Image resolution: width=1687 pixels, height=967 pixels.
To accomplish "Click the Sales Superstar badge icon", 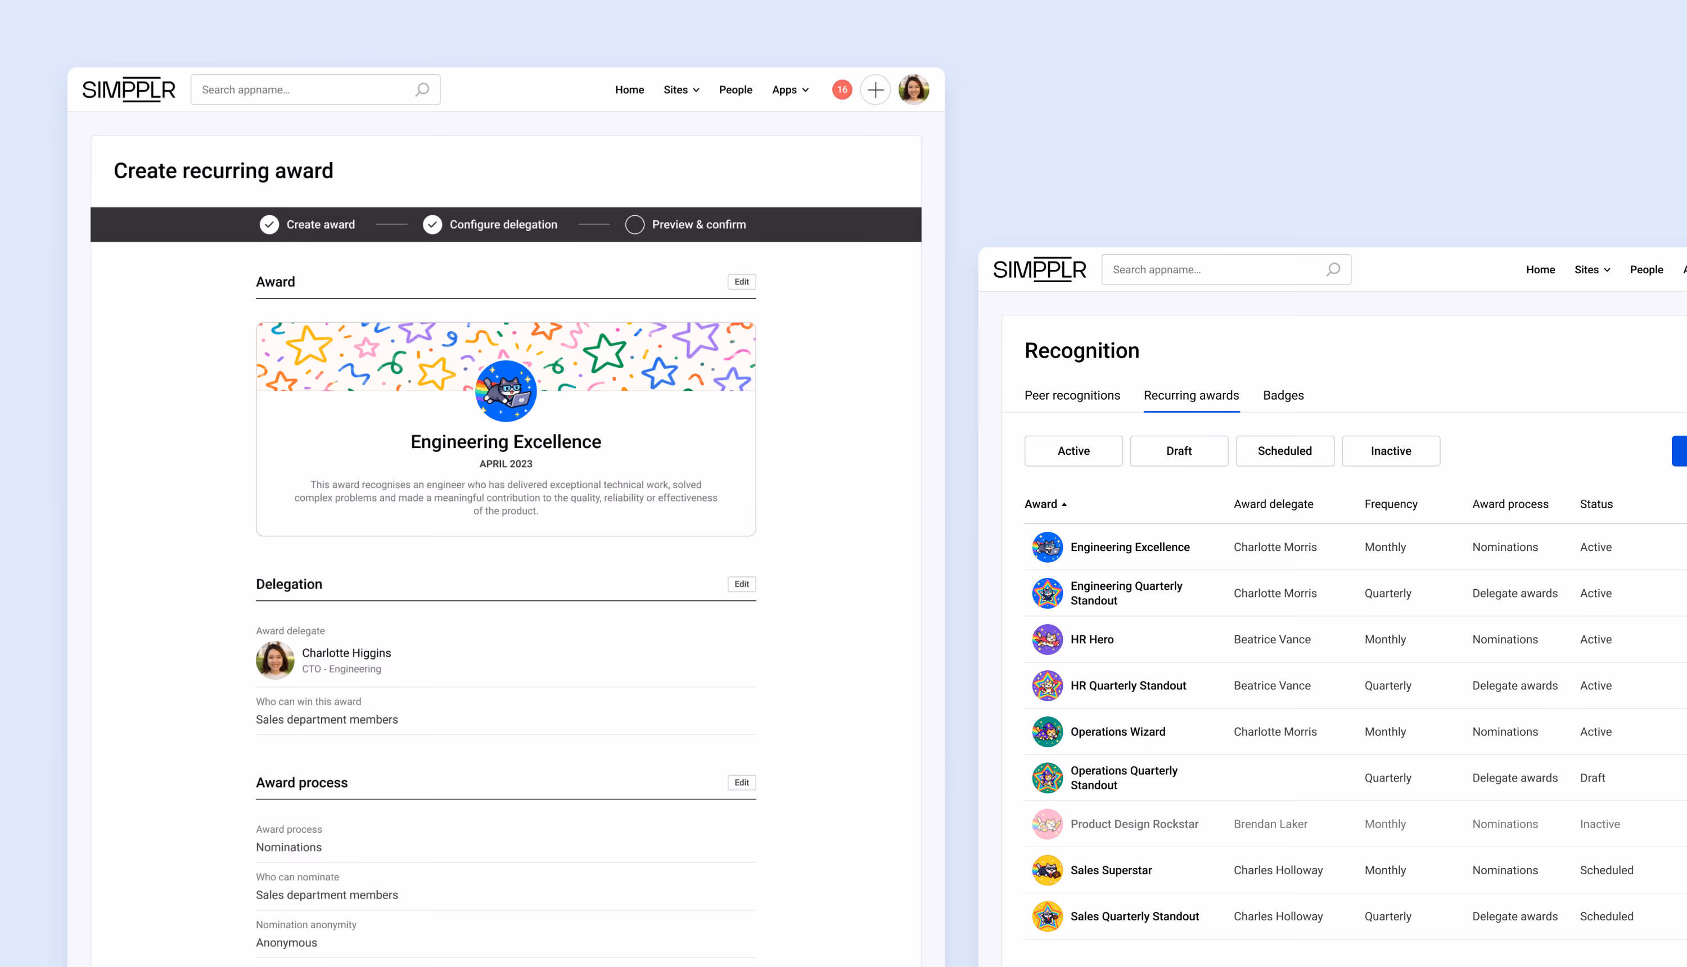I will coord(1048,870).
